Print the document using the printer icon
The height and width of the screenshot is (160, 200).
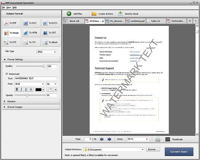(158, 139)
